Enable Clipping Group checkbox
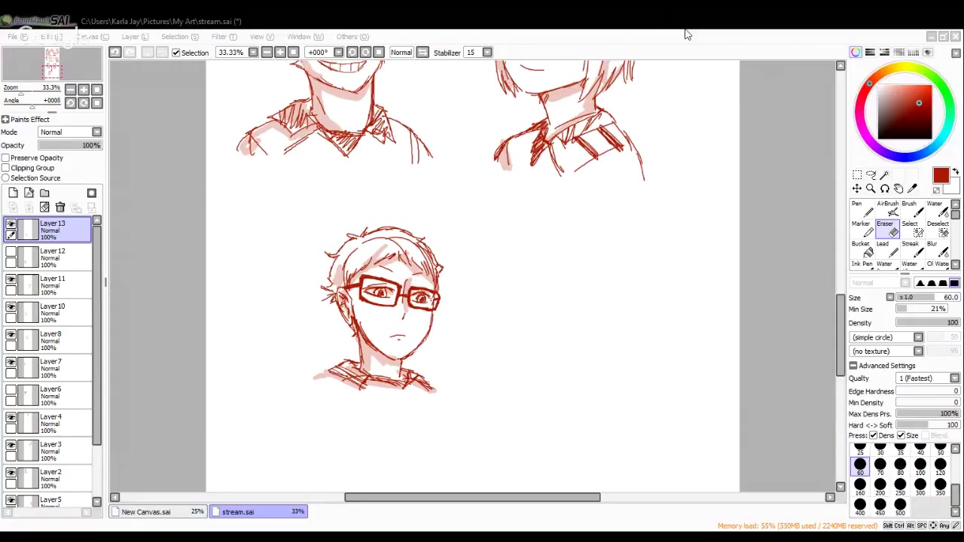The height and width of the screenshot is (542, 964). (x=5, y=168)
